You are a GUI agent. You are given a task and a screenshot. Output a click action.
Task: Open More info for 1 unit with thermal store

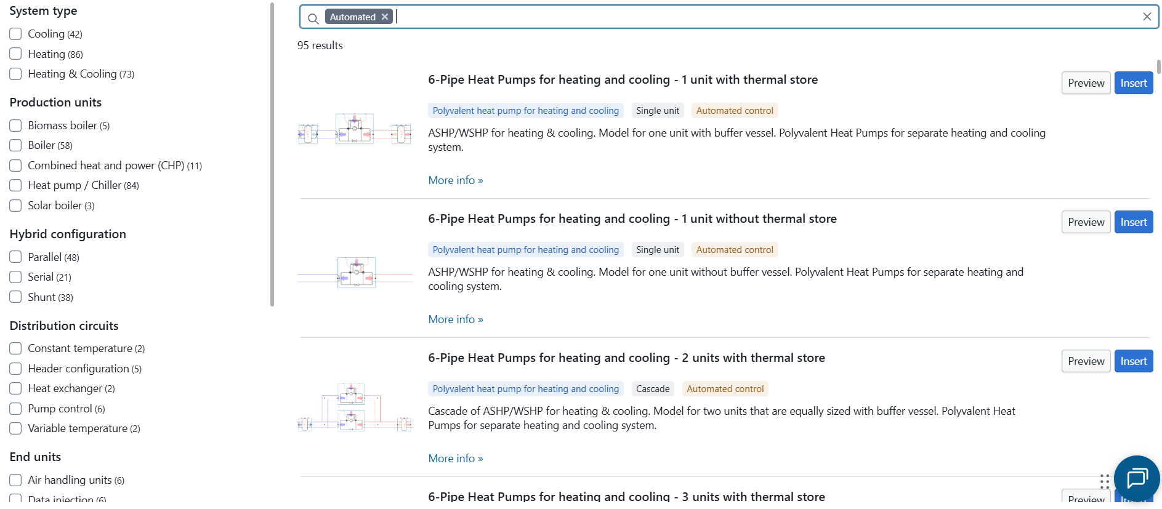click(456, 180)
